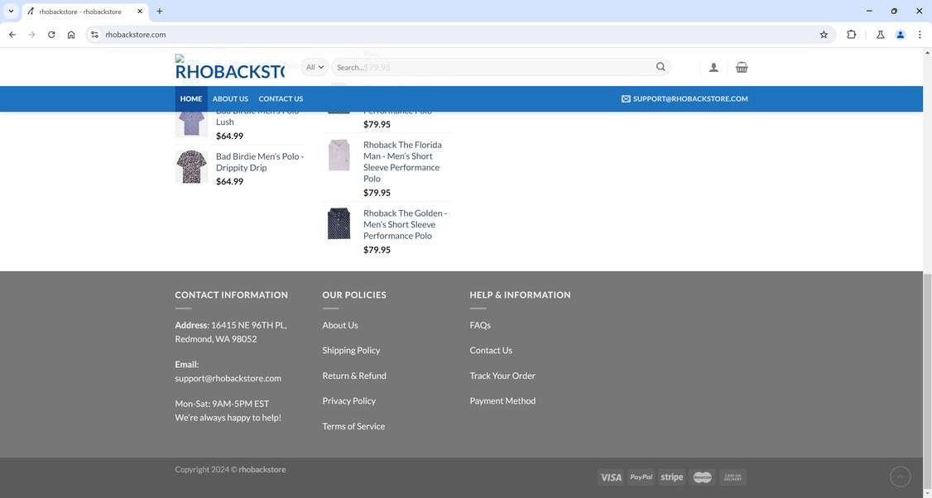Click the $79.95 price under The Golden
Image resolution: width=932 pixels, height=498 pixels.
click(x=377, y=250)
